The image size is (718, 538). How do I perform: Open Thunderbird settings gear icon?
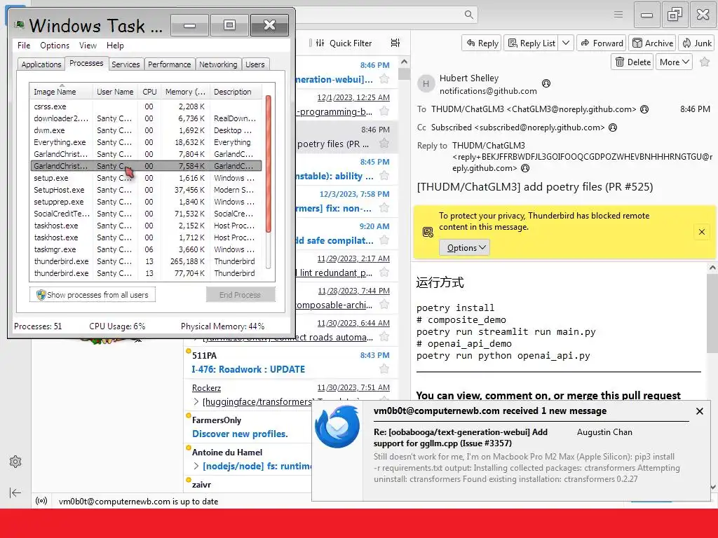coord(15,462)
